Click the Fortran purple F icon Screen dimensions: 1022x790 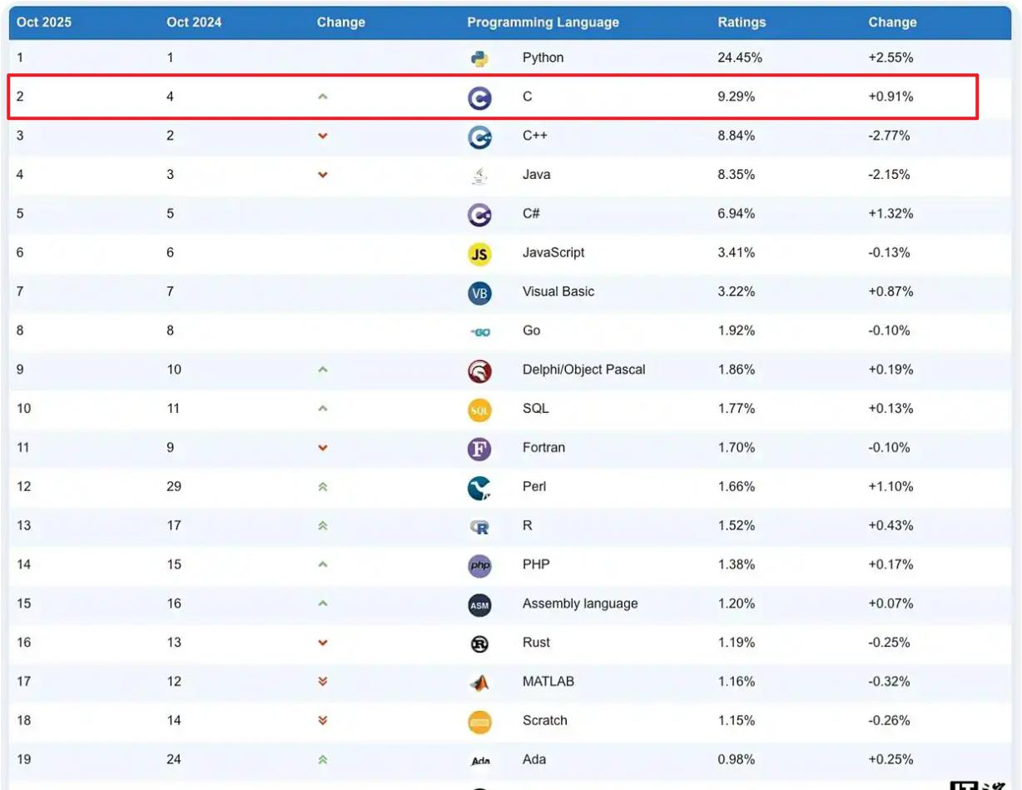point(479,449)
